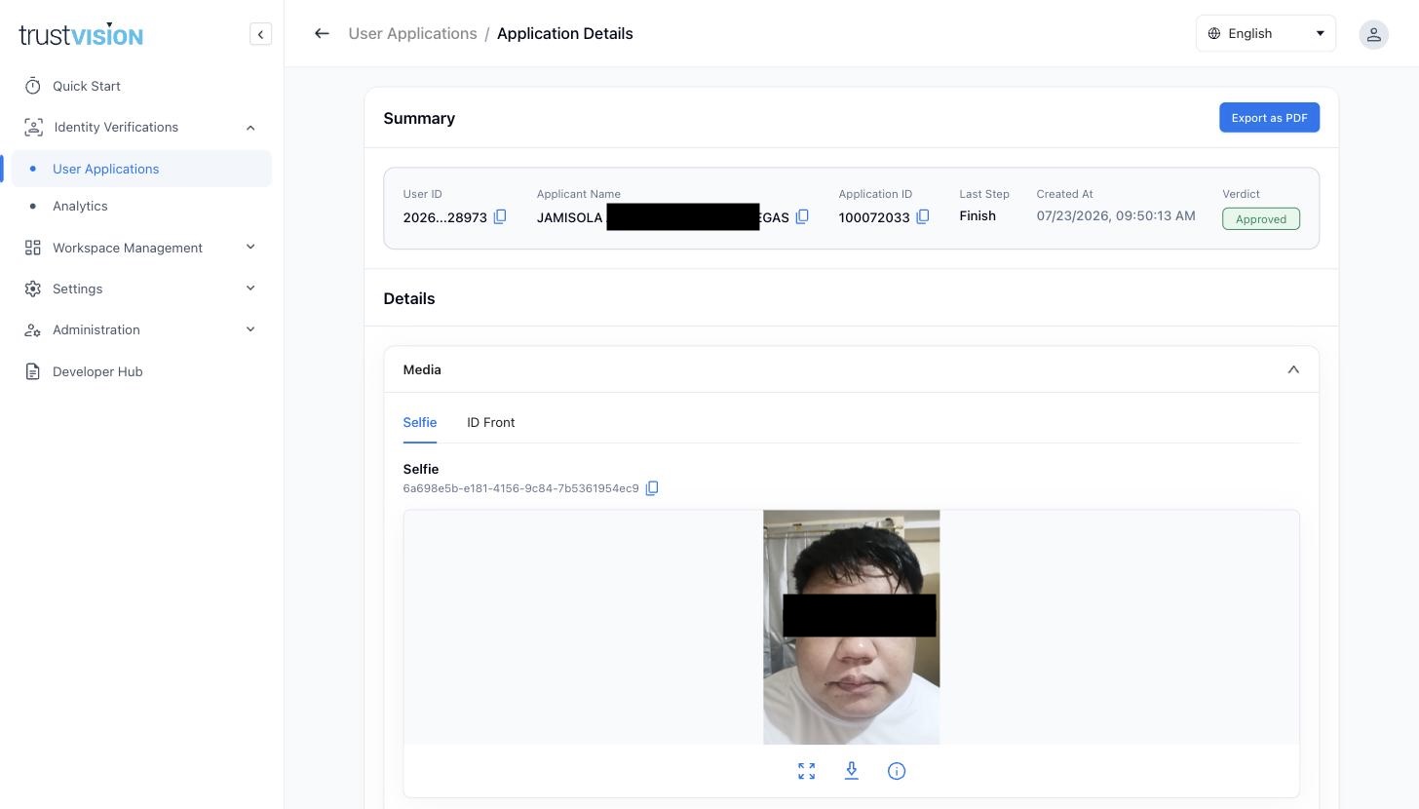Copy the Applicant Name
Screen dimensions: 1419x809
[802, 216]
